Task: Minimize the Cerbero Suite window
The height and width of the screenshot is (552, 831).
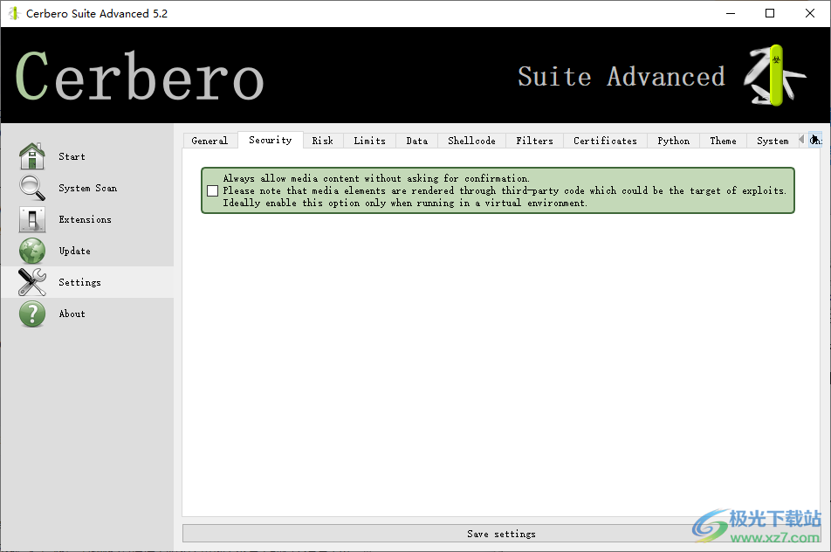Action: pos(731,13)
